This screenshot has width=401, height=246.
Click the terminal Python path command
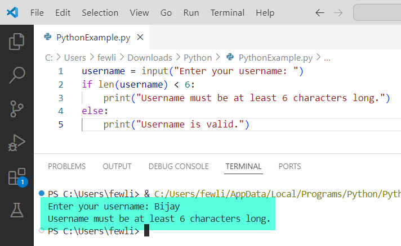pos(278,194)
